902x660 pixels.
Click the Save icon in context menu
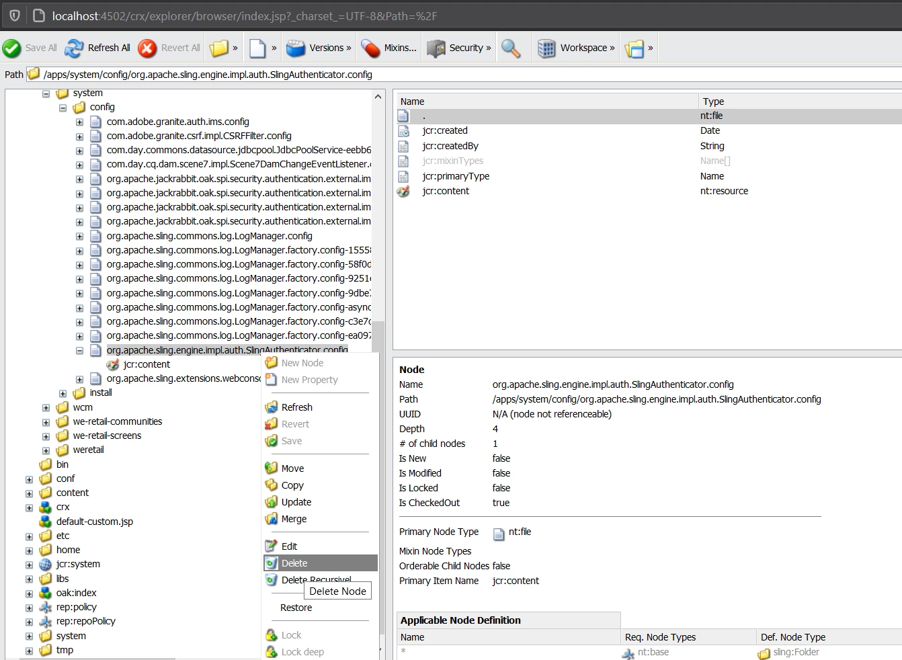[271, 441]
